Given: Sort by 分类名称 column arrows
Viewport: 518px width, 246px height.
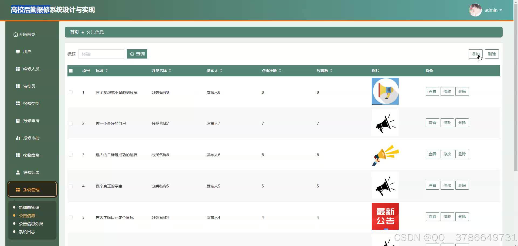Looking at the screenshot, I should point(170,70).
